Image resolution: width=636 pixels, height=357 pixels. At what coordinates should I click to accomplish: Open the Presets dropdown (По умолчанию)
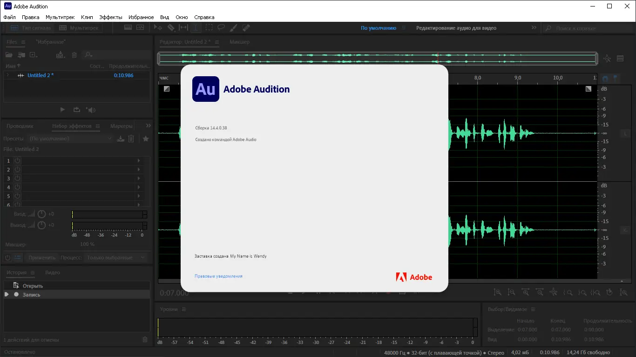(x=70, y=139)
